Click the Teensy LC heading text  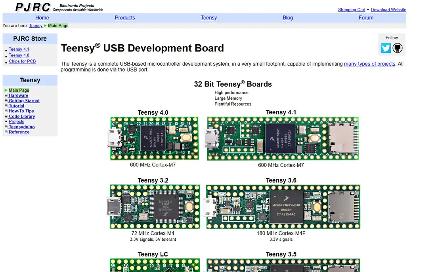(153, 254)
